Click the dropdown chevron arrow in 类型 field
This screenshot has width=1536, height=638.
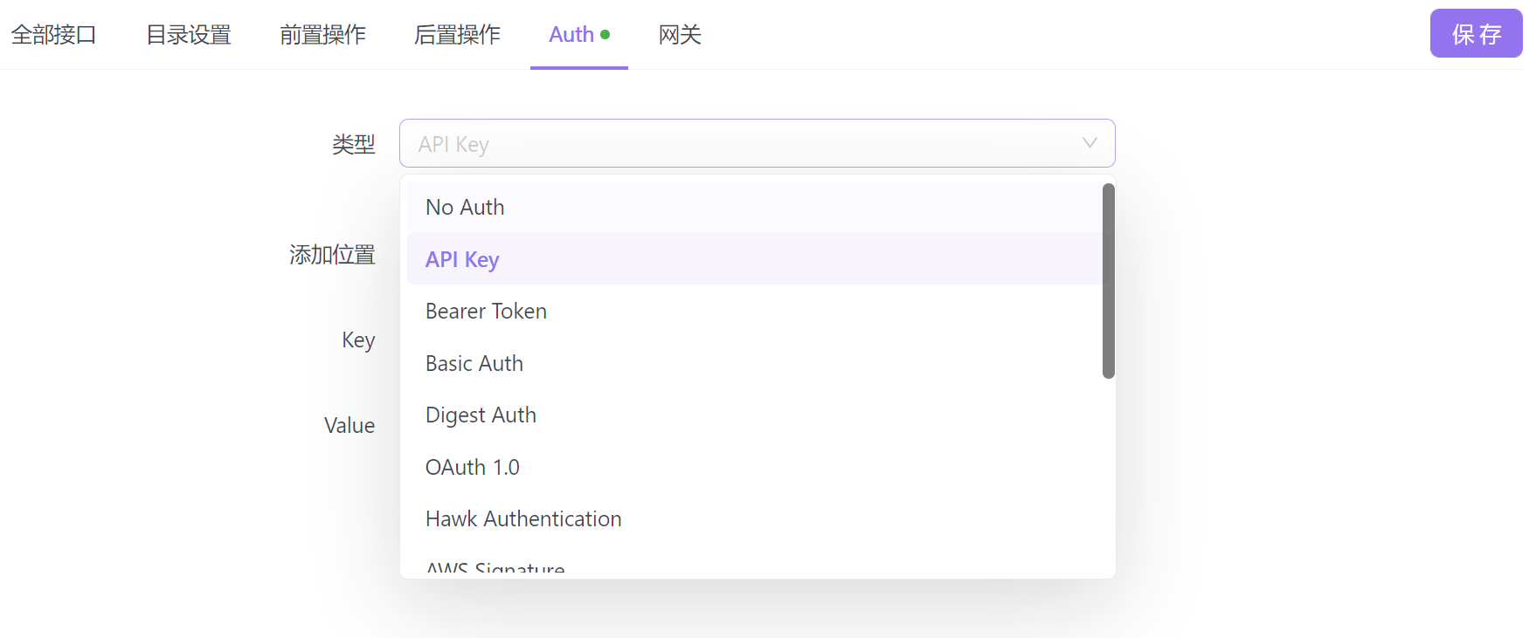tap(1089, 143)
